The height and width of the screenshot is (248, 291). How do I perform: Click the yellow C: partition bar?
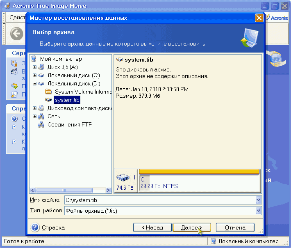point(199,171)
